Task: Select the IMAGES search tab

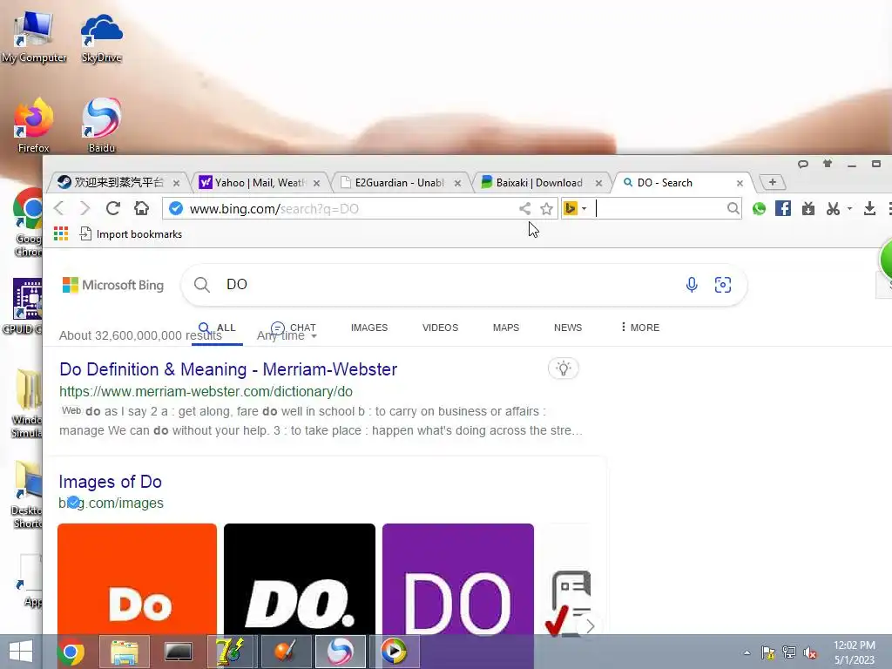Action: [x=369, y=328]
